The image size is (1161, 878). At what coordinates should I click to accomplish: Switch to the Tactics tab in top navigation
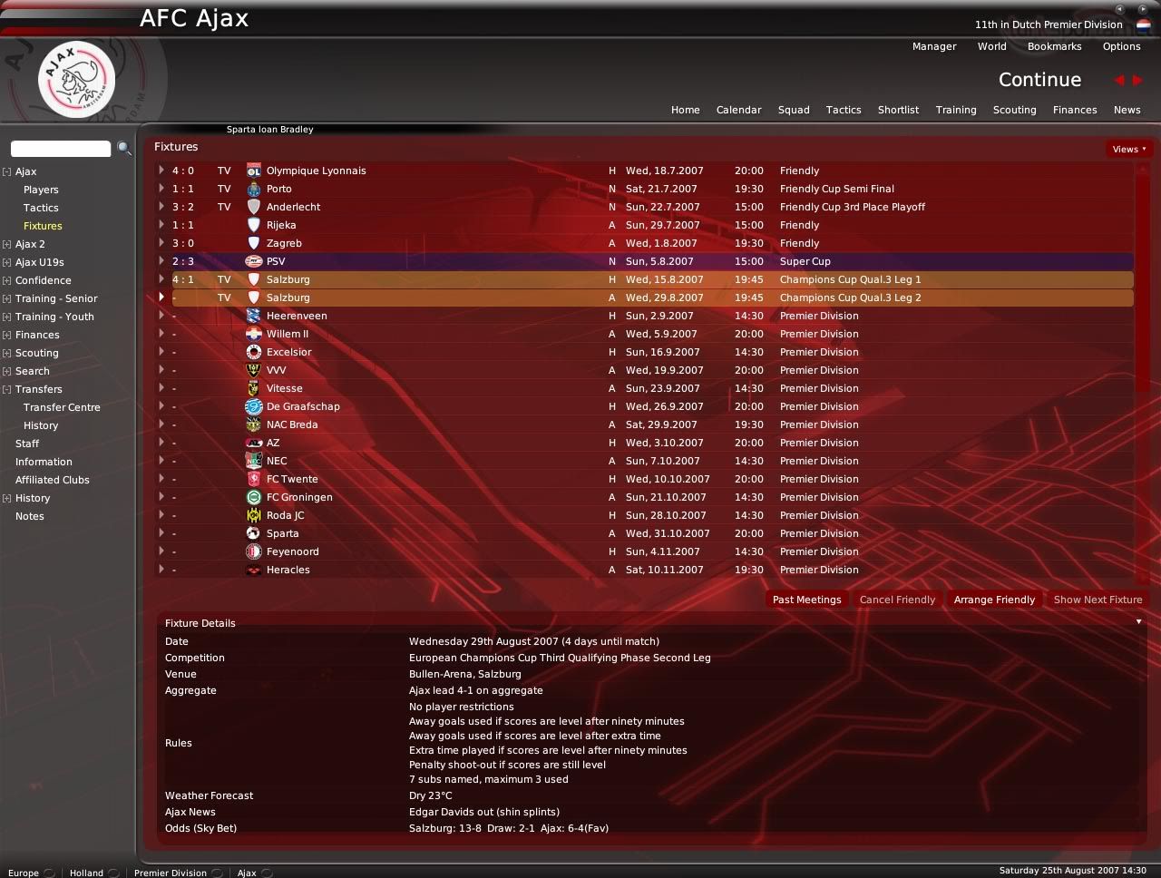point(844,110)
